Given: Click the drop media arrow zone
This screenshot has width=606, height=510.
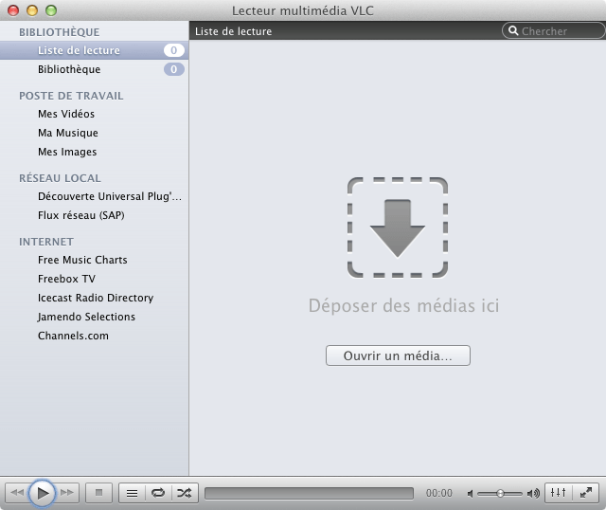Looking at the screenshot, I should click(398, 228).
